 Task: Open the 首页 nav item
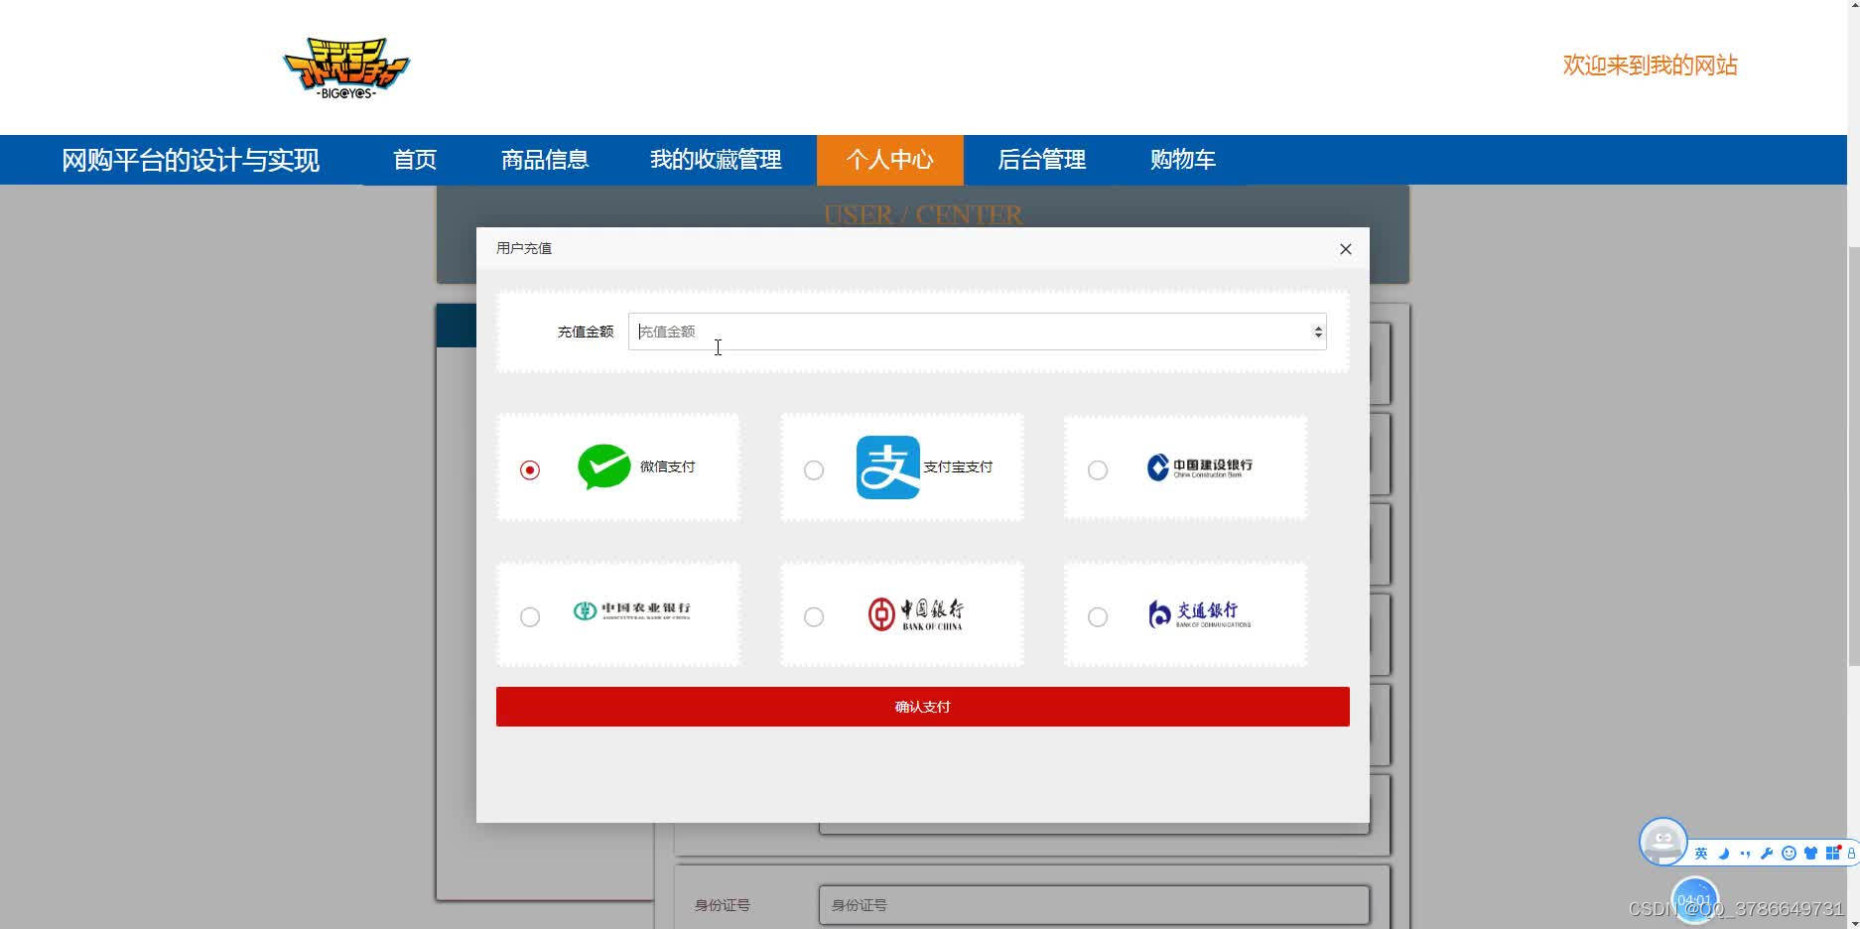point(415,160)
